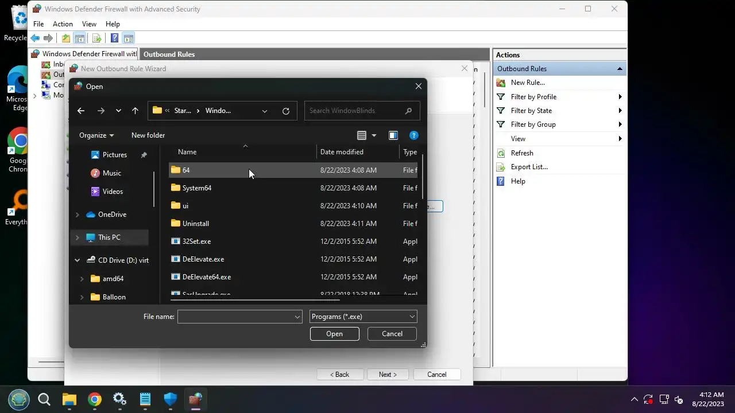Click Back in rule wizard
735x413 pixels.
(339, 375)
